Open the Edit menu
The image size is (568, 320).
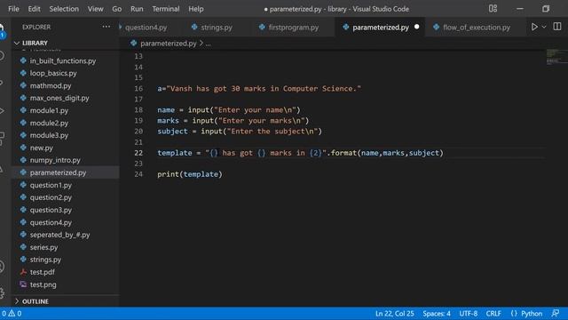[34, 9]
